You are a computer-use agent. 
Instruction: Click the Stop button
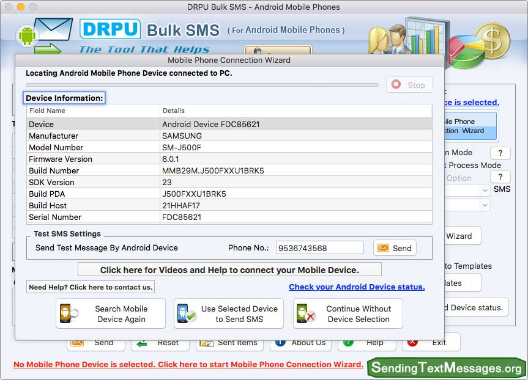(409, 85)
